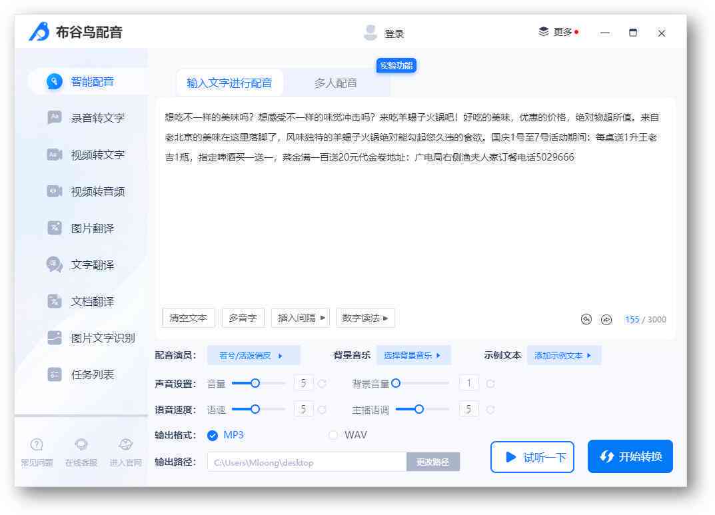Image resolution: width=715 pixels, height=515 pixels.
Task: Click the 文档翻译 sidebar icon
Action: coord(54,300)
